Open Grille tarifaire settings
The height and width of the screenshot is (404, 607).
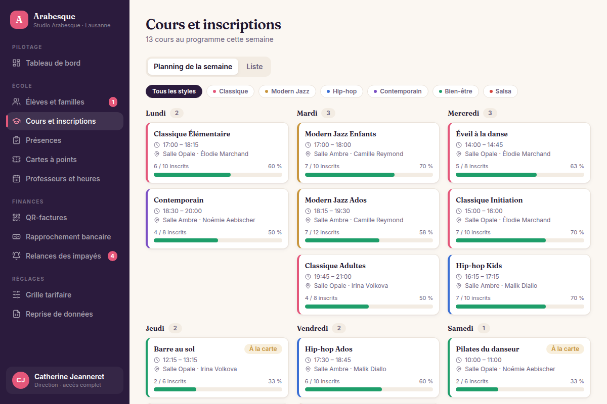pyautogui.click(x=65, y=295)
